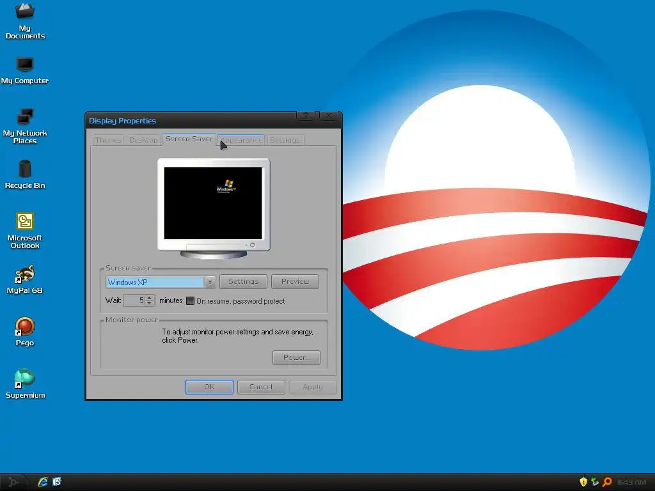
Task: Click the taskbar clock
Action: pyautogui.click(x=631, y=482)
